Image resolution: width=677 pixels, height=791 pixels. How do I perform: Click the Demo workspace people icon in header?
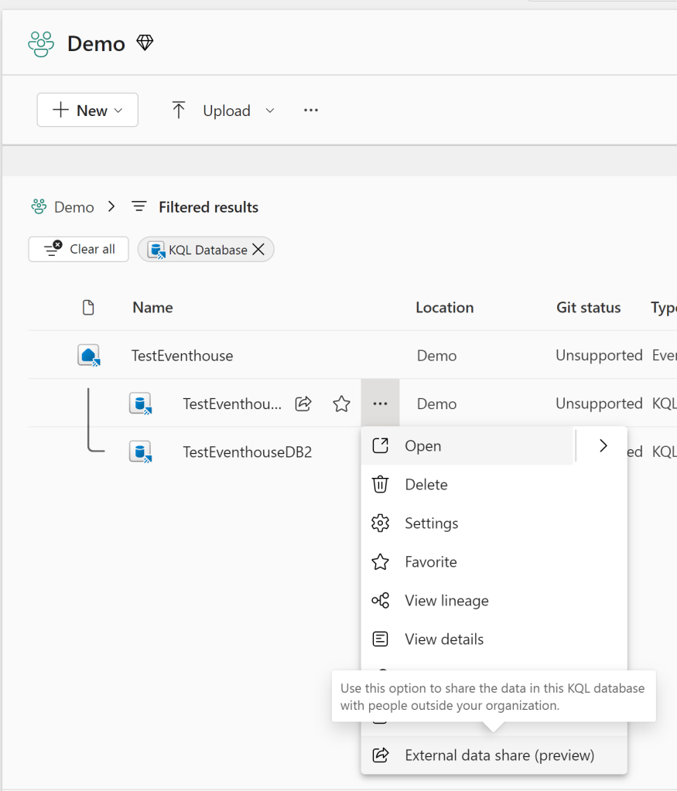coord(41,43)
